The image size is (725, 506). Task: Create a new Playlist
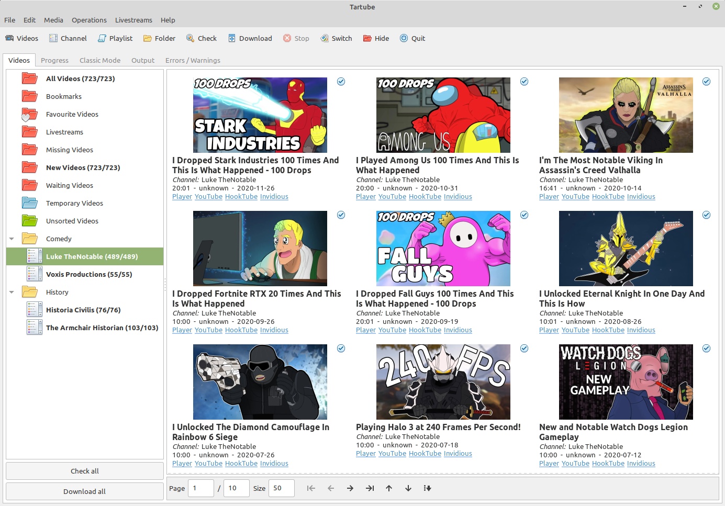[115, 38]
